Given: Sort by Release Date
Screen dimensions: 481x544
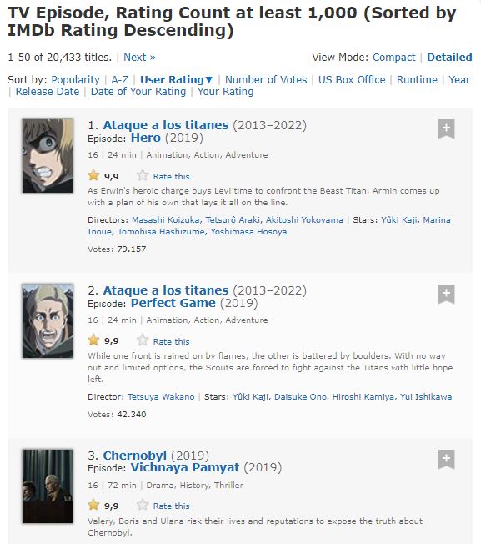Looking at the screenshot, I should (x=48, y=92).
